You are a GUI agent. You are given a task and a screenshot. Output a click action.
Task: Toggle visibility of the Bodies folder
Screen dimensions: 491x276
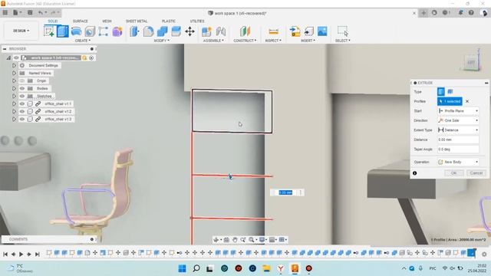click(22, 88)
